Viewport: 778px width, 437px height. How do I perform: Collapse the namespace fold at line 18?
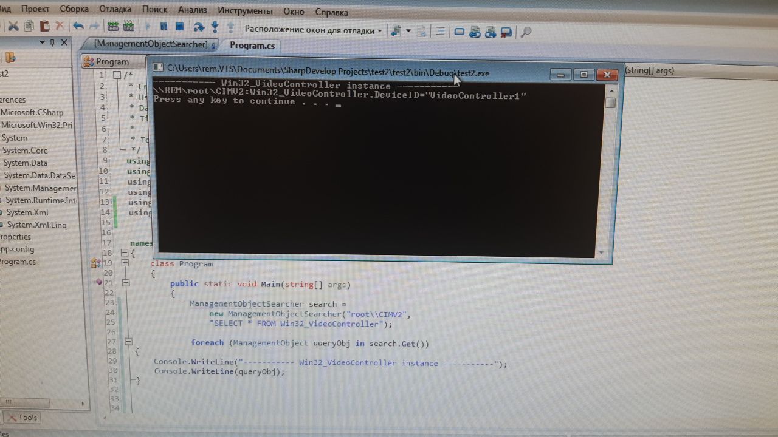point(125,253)
